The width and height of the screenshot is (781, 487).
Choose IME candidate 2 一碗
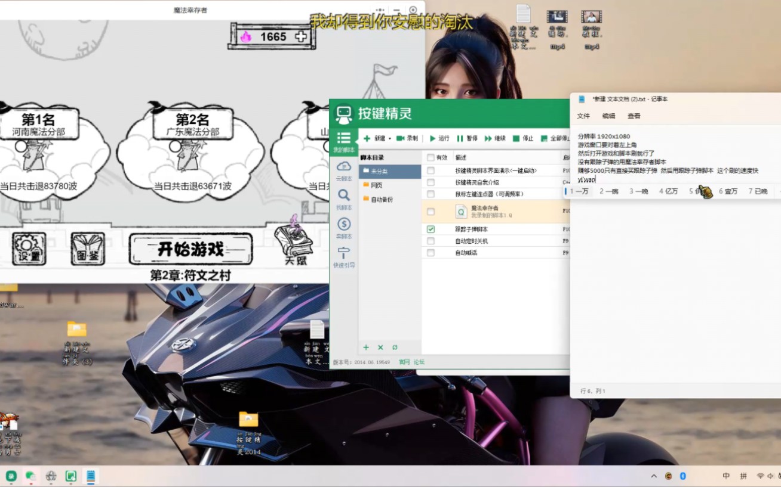608,191
